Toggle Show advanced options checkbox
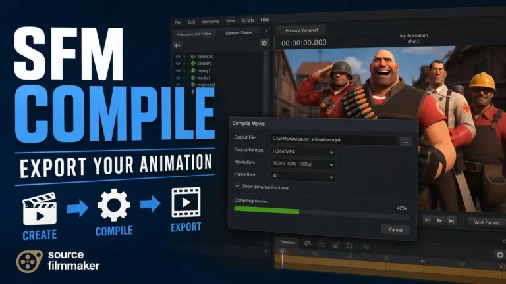Viewport: 506px width, 284px height. (x=237, y=186)
